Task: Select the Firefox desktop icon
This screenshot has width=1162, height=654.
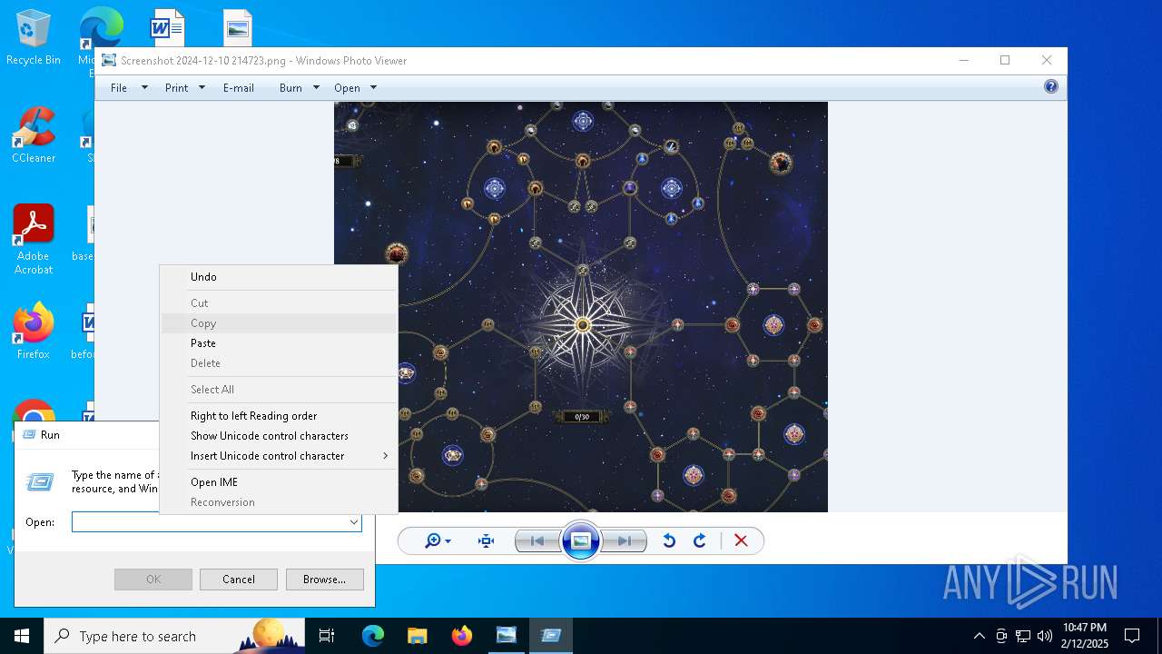Action: click(34, 332)
